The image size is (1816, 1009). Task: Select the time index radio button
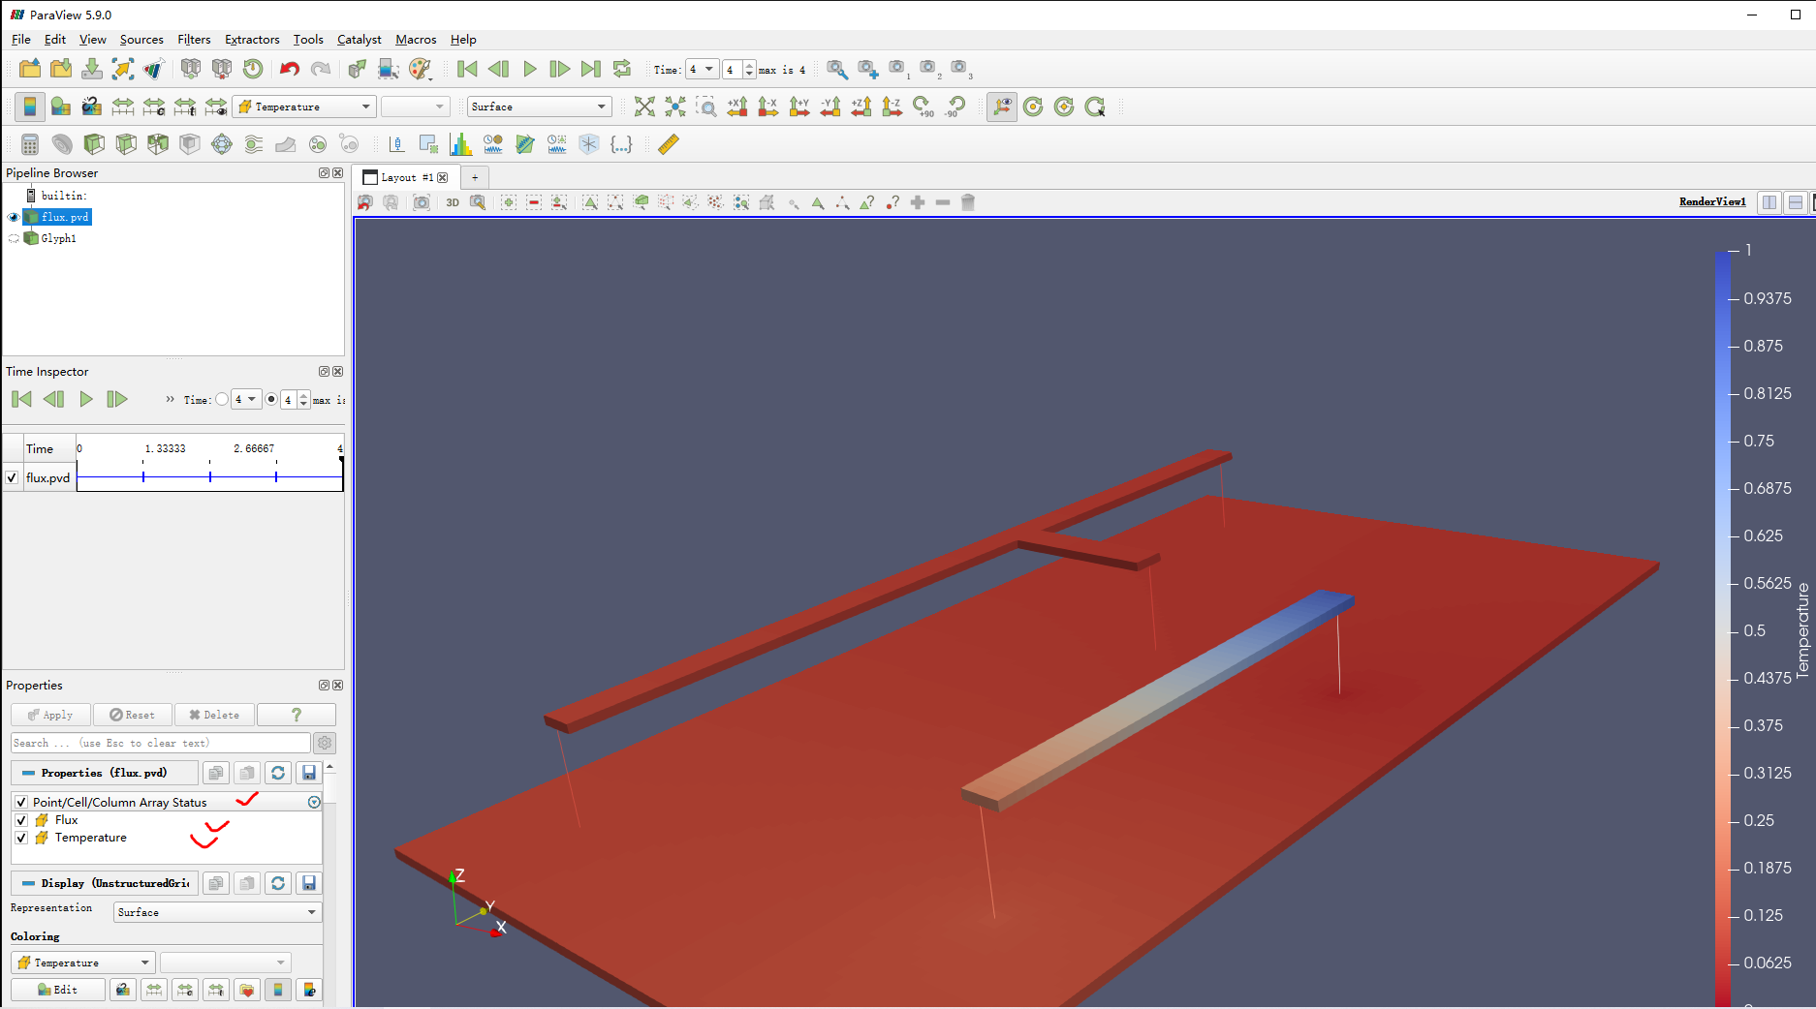coord(271,399)
